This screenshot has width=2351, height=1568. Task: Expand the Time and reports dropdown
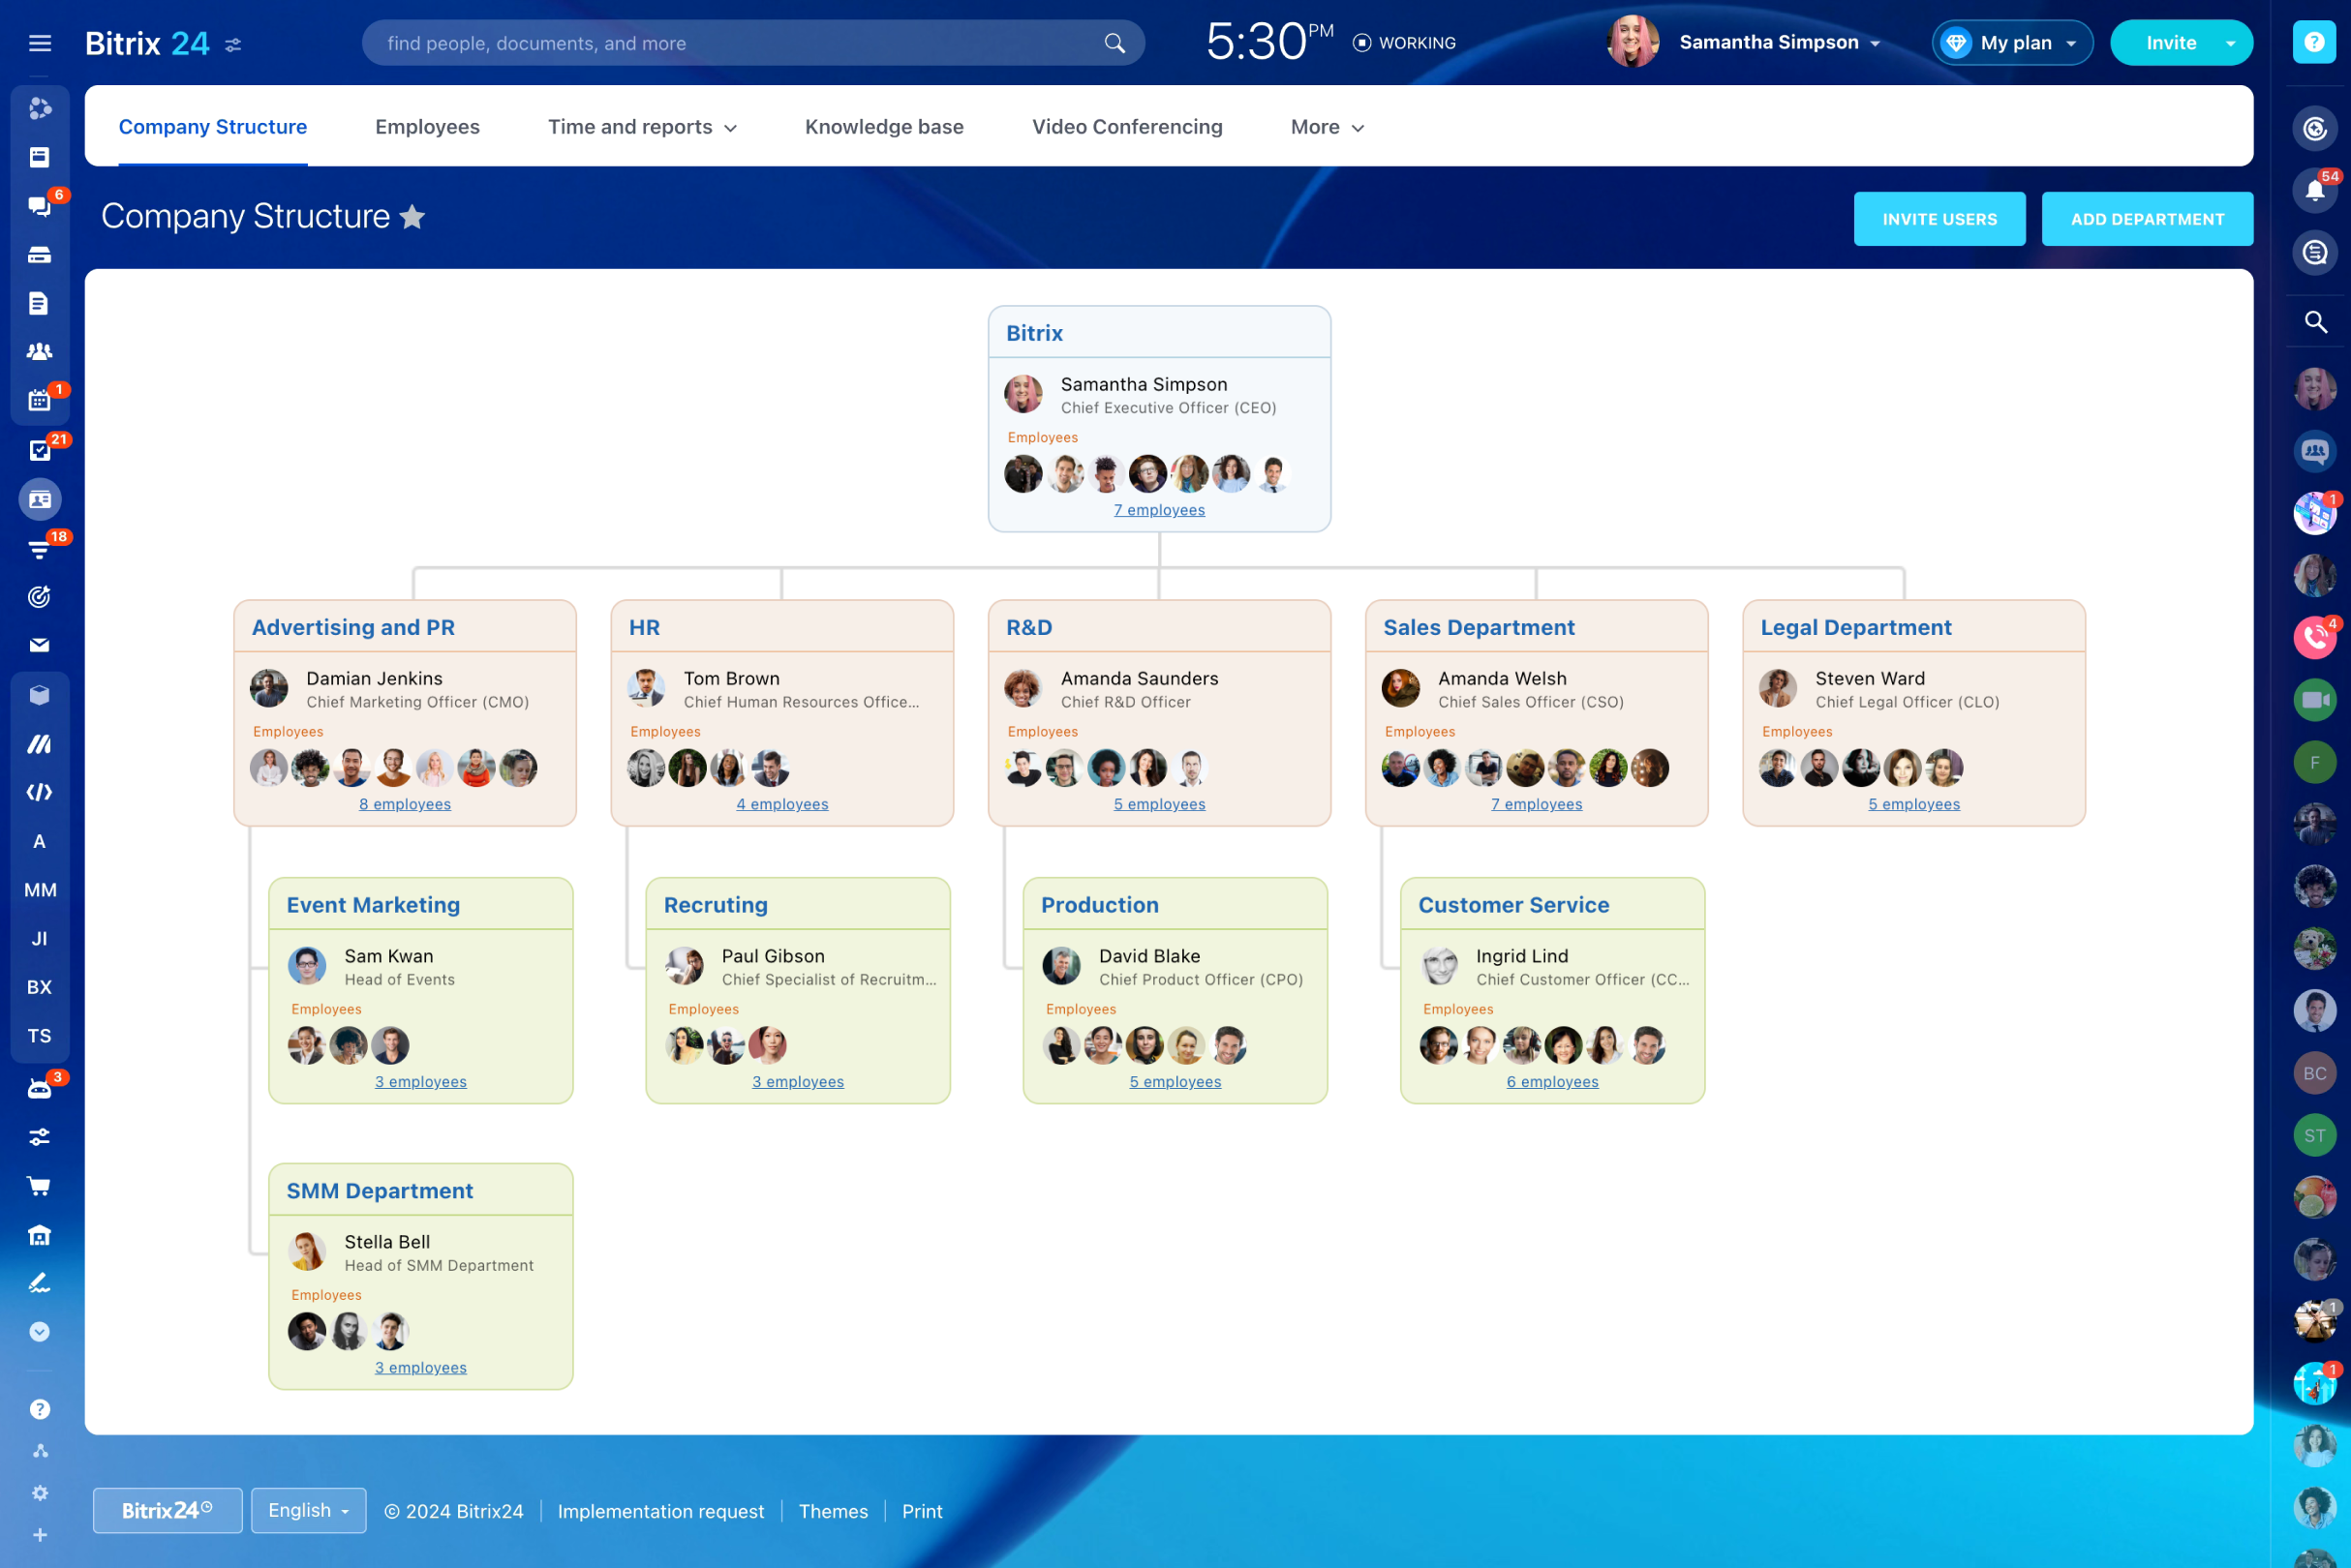641,127
